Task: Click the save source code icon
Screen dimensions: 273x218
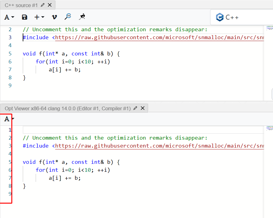Action: coord(24,17)
